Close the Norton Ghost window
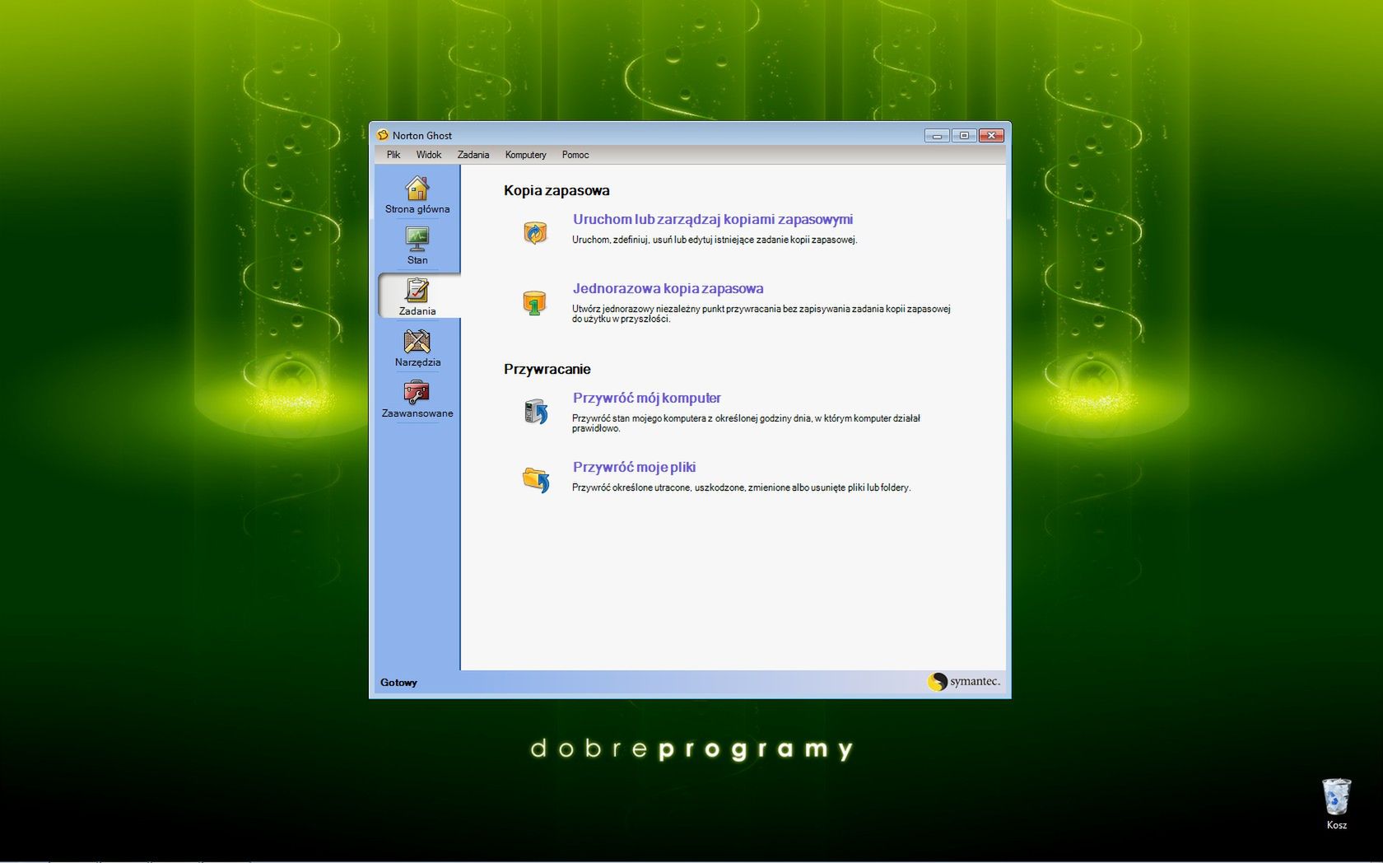 coord(991,135)
